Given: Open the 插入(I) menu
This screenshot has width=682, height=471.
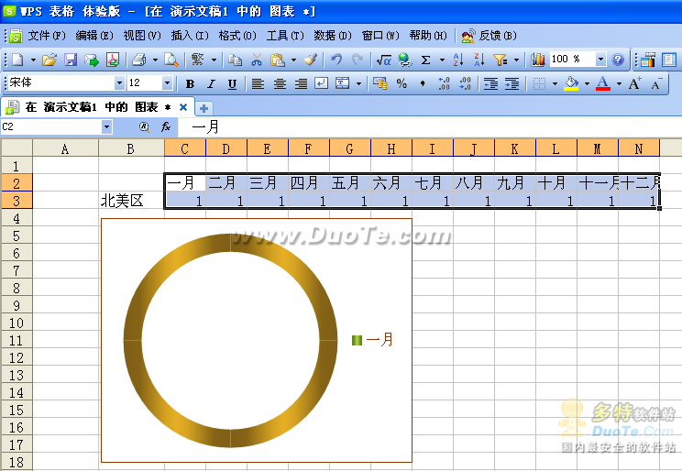Looking at the screenshot, I should pyautogui.click(x=189, y=36).
